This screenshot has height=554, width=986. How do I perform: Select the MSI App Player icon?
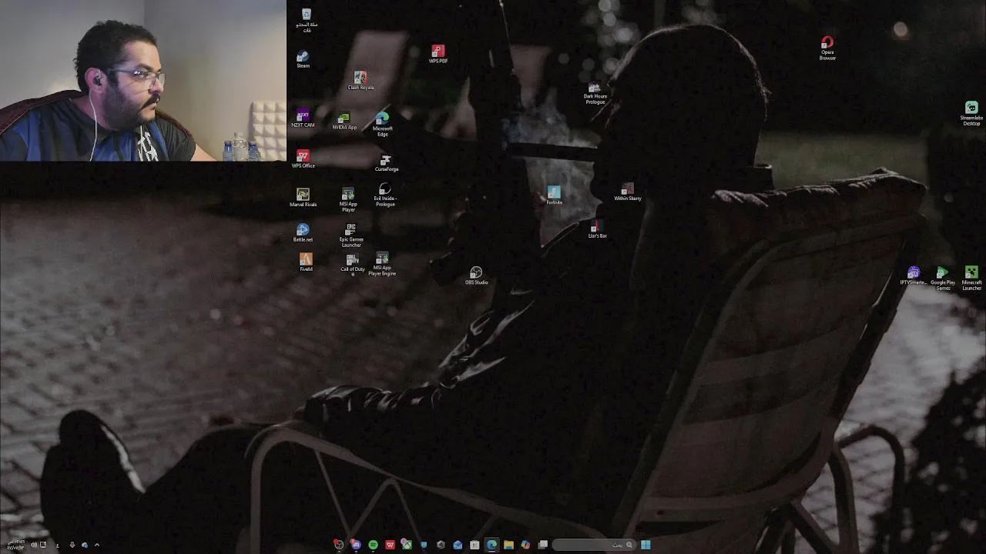[348, 200]
